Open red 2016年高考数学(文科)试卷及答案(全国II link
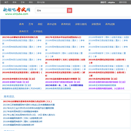Screen dimensions: 131x131 click(x=65, y=61)
